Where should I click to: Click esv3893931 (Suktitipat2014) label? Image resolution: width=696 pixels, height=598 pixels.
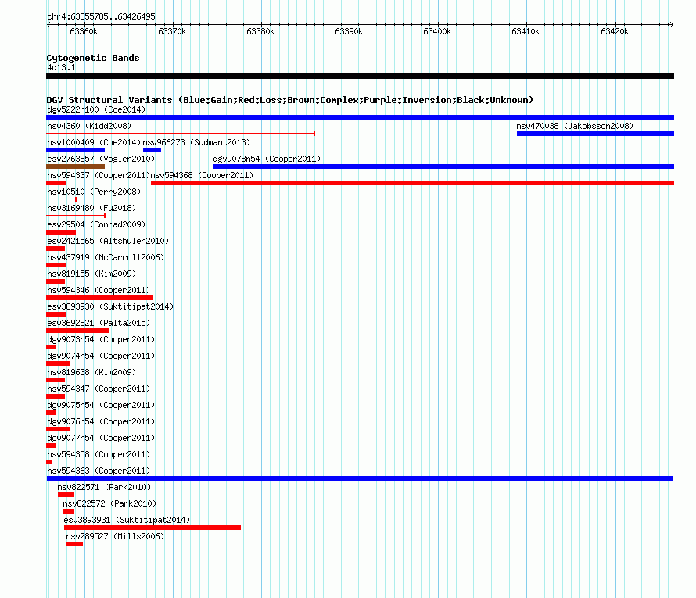pos(127,520)
